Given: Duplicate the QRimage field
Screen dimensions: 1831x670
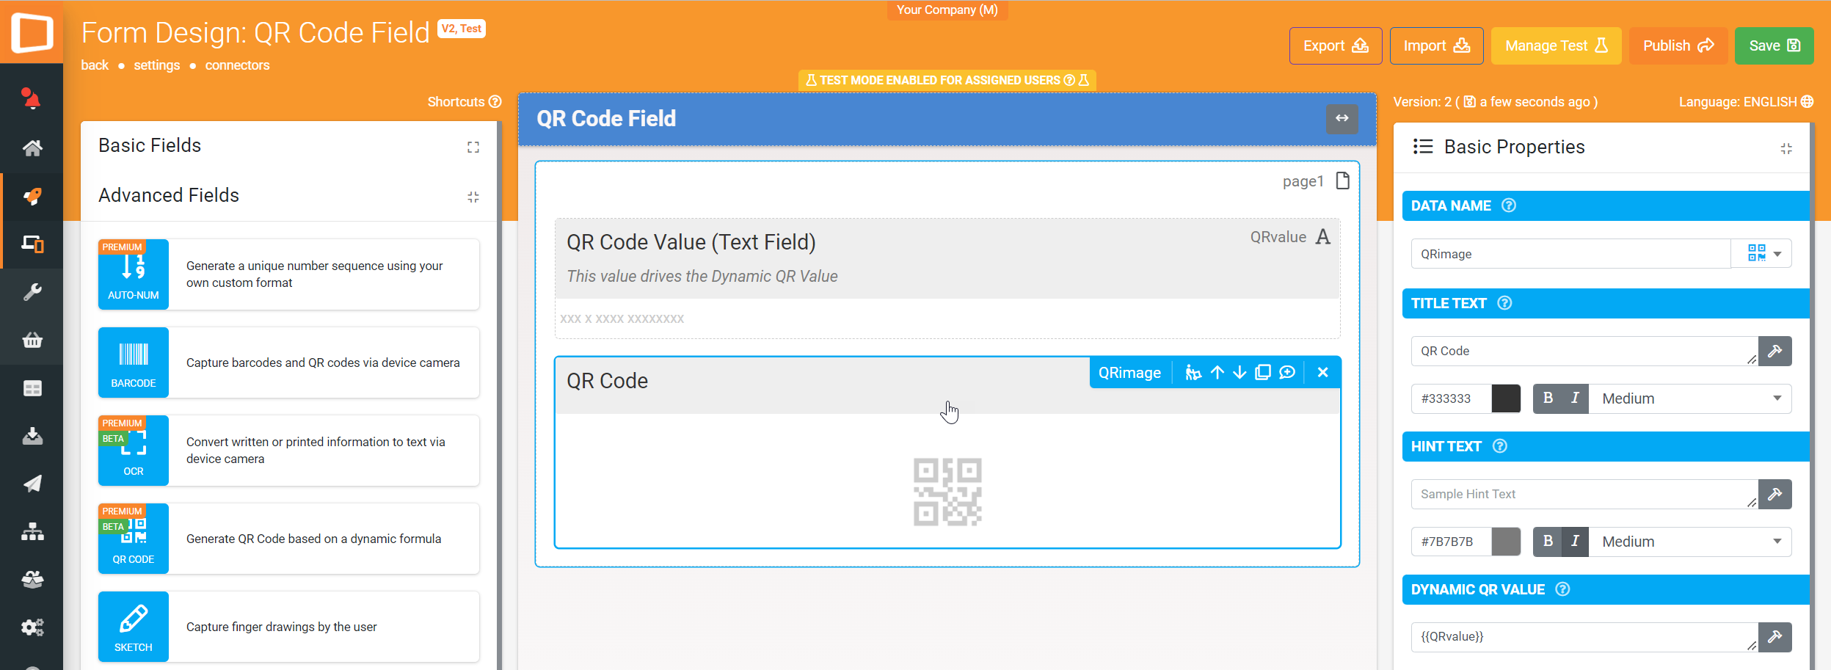Looking at the screenshot, I should click(1263, 373).
